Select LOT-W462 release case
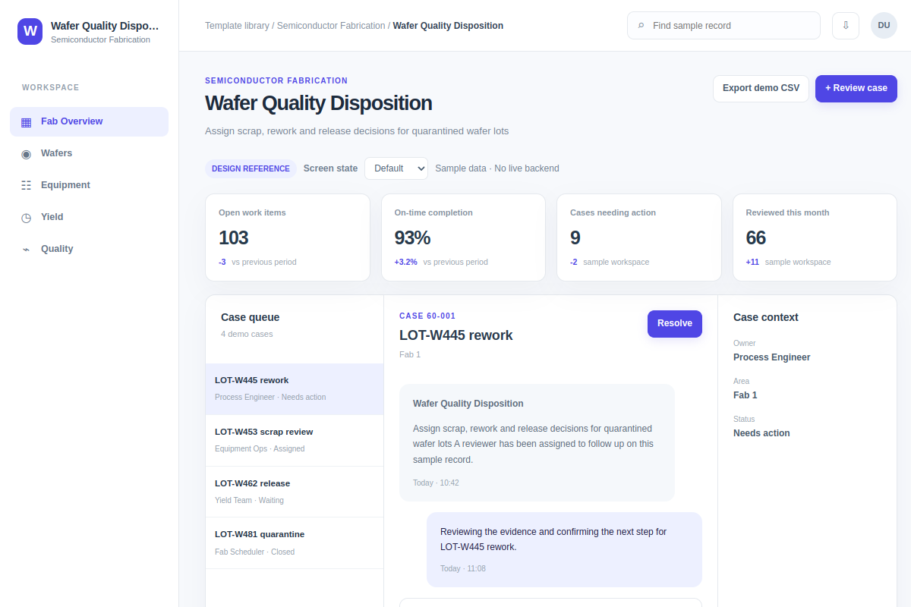Image resolution: width=911 pixels, height=607 pixels. (295, 492)
